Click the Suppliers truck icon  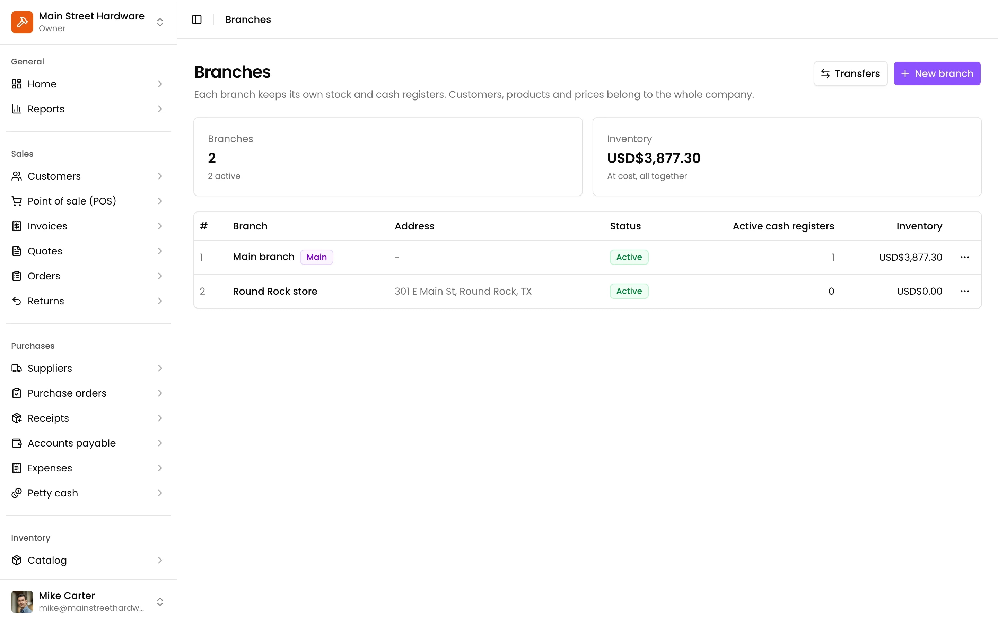[17, 368]
